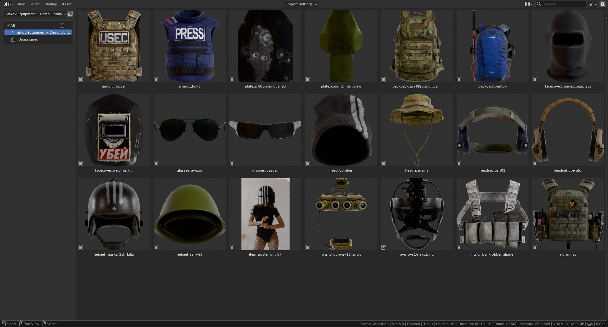Select the facecover_welding_kill mask asset
This screenshot has width=608, height=327.
(x=114, y=130)
